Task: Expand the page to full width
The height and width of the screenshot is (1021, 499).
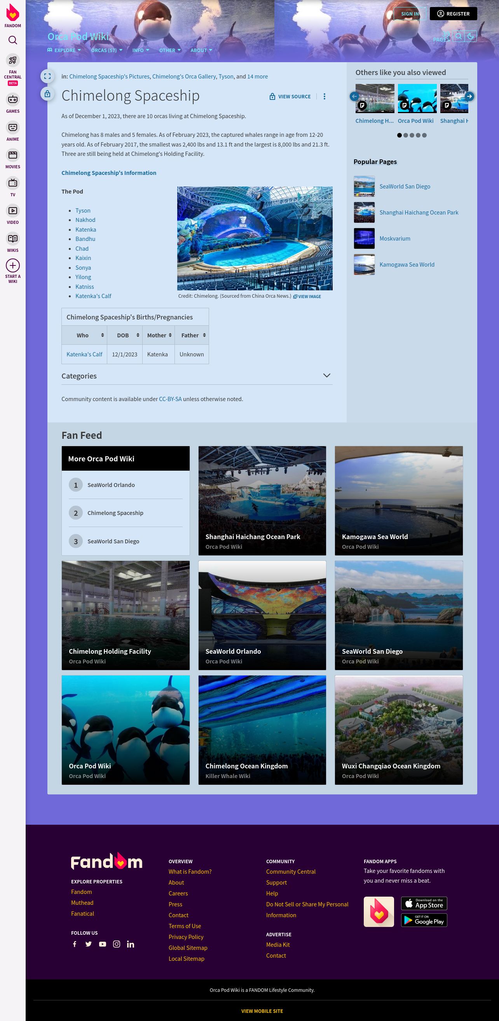Action: [x=47, y=76]
